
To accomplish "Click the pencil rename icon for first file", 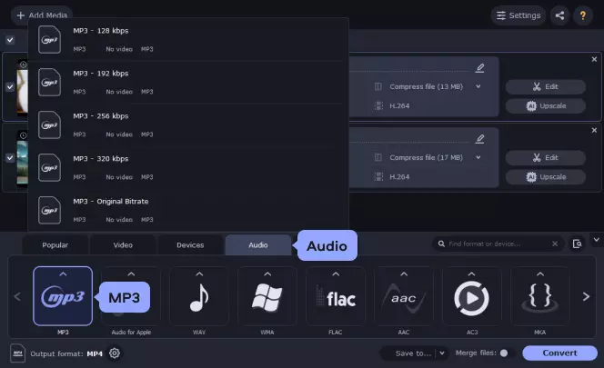I will tap(479, 68).
